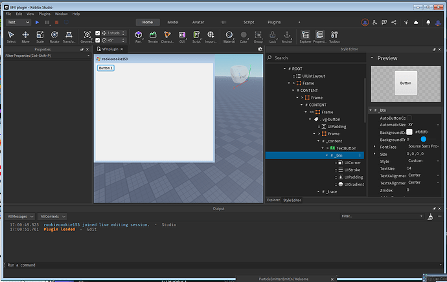
Task: Switch to the Explorer bottom tab
Action: click(273, 200)
